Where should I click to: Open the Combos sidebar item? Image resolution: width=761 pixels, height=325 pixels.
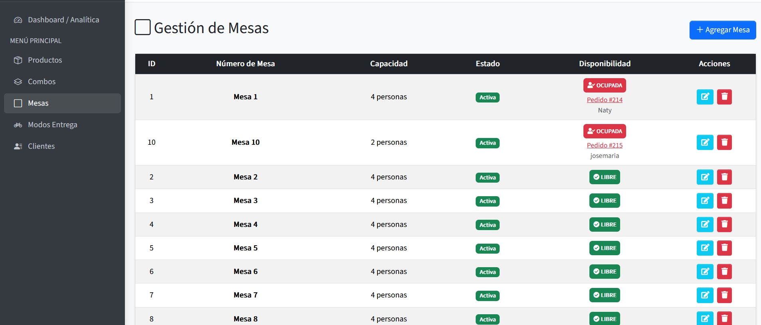(x=62, y=82)
